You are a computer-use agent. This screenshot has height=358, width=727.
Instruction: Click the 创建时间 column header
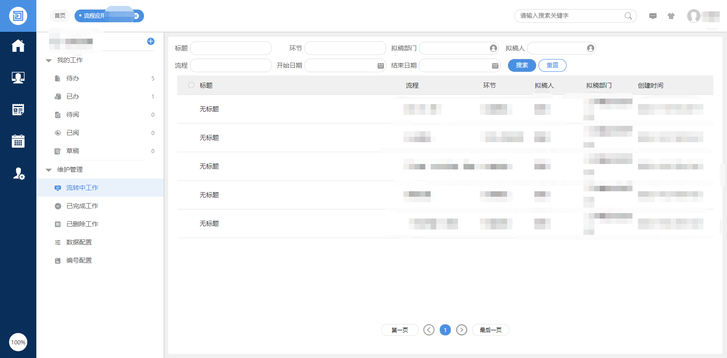click(x=650, y=85)
